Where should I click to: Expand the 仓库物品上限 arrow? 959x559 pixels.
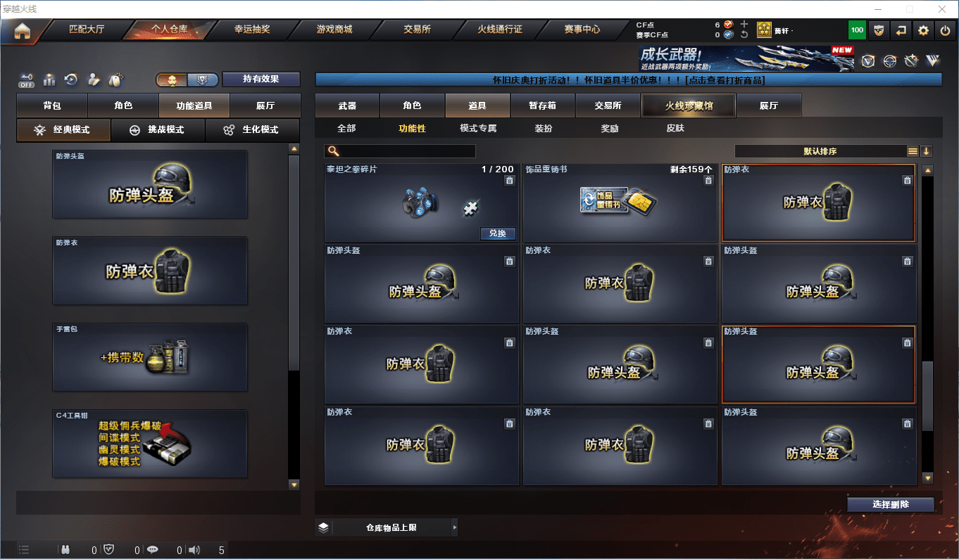tap(454, 527)
